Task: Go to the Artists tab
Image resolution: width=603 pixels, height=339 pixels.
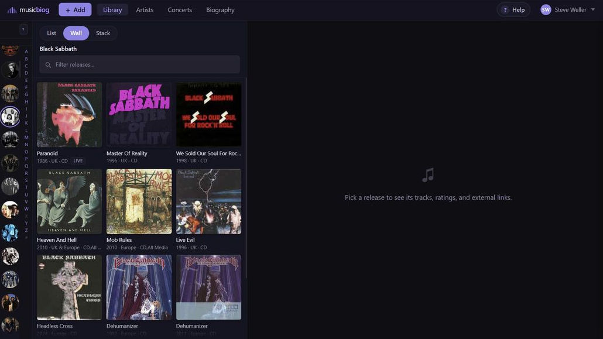Action: [145, 10]
